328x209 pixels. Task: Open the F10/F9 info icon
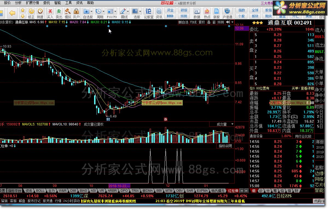(110, 11)
